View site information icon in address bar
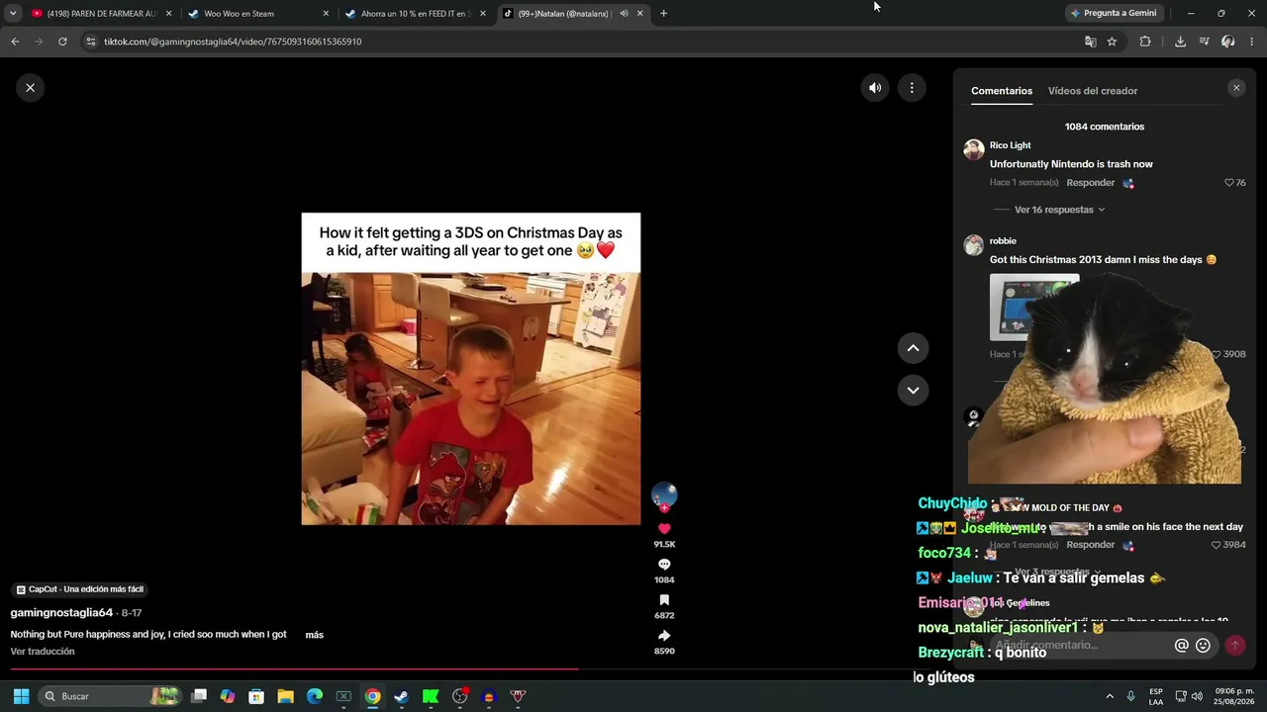This screenshot has width=1267, height=712. (x=91, y=42)
